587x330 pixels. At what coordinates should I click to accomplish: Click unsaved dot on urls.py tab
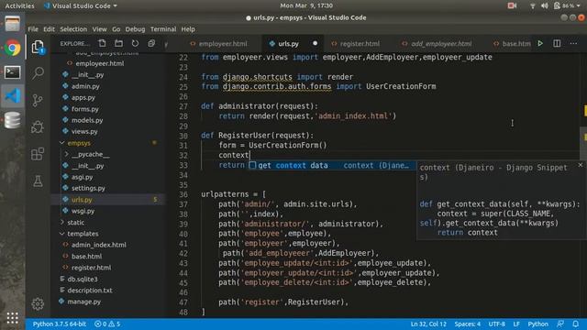(x=316, y=43)
